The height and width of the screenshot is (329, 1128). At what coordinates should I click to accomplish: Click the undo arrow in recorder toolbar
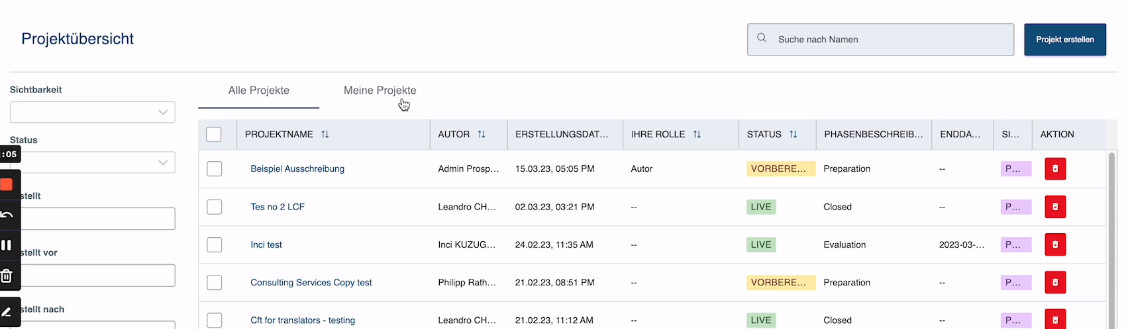coord(7,215)
